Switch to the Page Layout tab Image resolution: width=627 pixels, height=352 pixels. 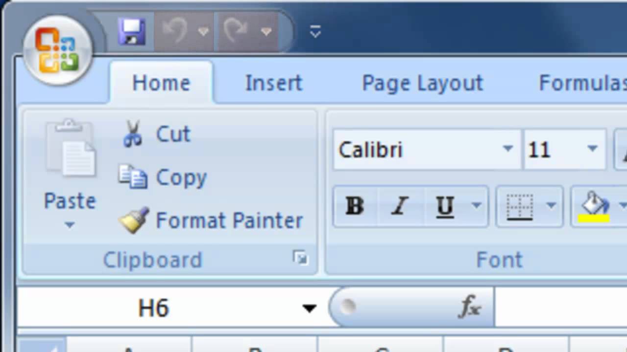(422, 83)
